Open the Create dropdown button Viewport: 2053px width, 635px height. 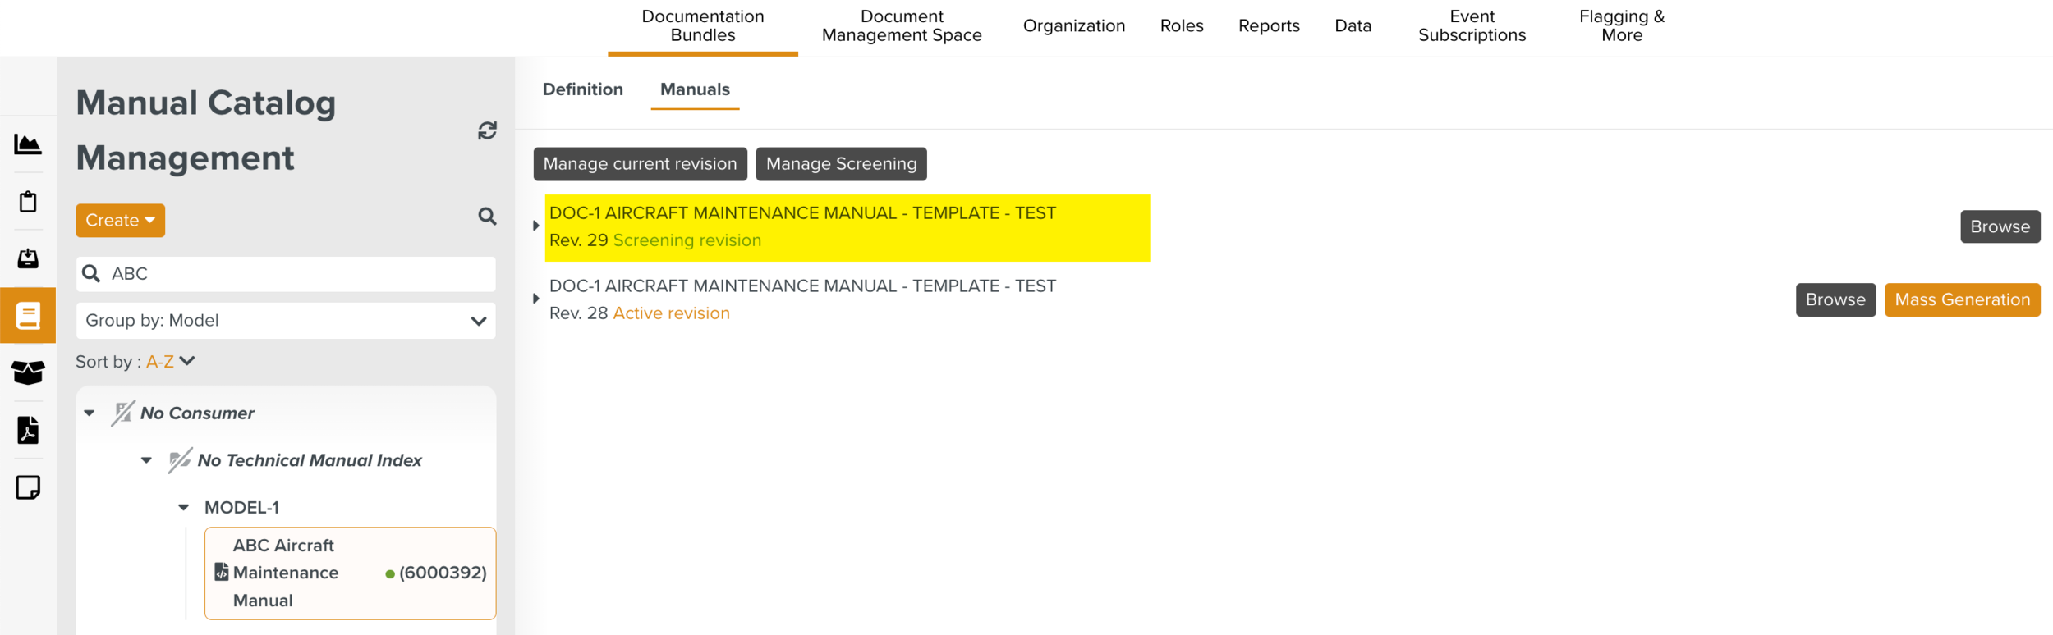click(x=120, y=221)
